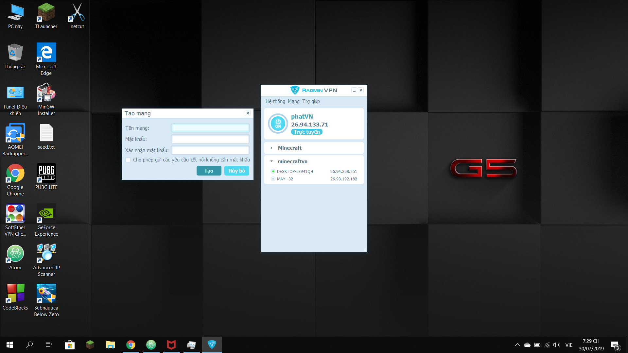628x353 pixels.
Task: Click the Tạo button
Action: point(209,171)
